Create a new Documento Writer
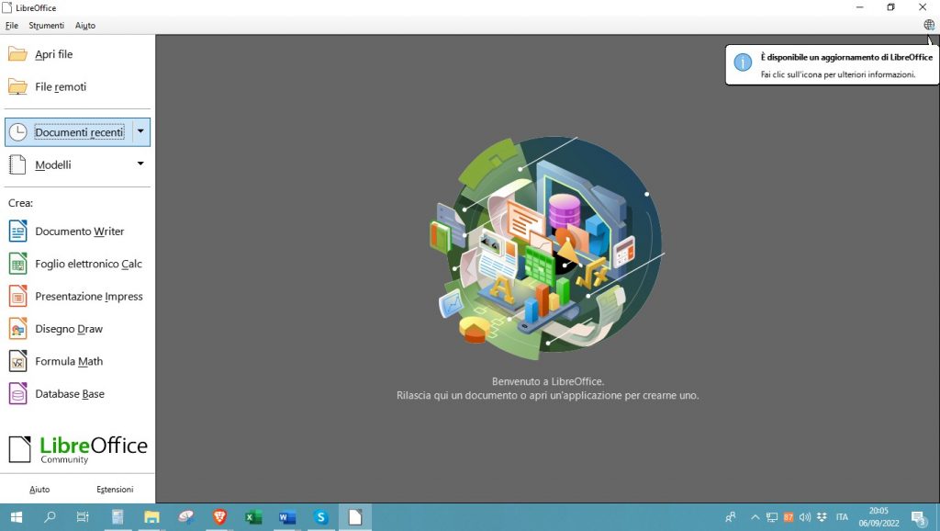Image resolution: width=940 pixels, height=531 pixels. (80, 231)
